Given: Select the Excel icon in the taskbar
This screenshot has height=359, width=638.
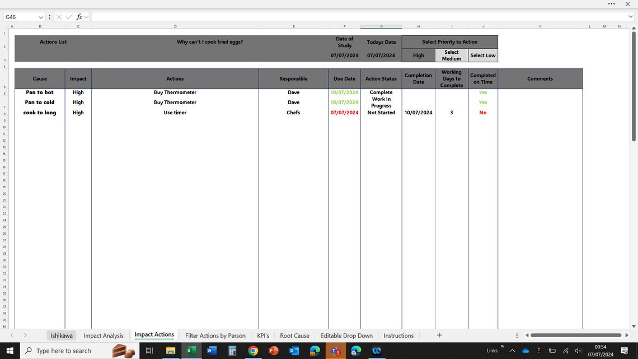Looking at the screenshot, I should [x=191, y=351].
